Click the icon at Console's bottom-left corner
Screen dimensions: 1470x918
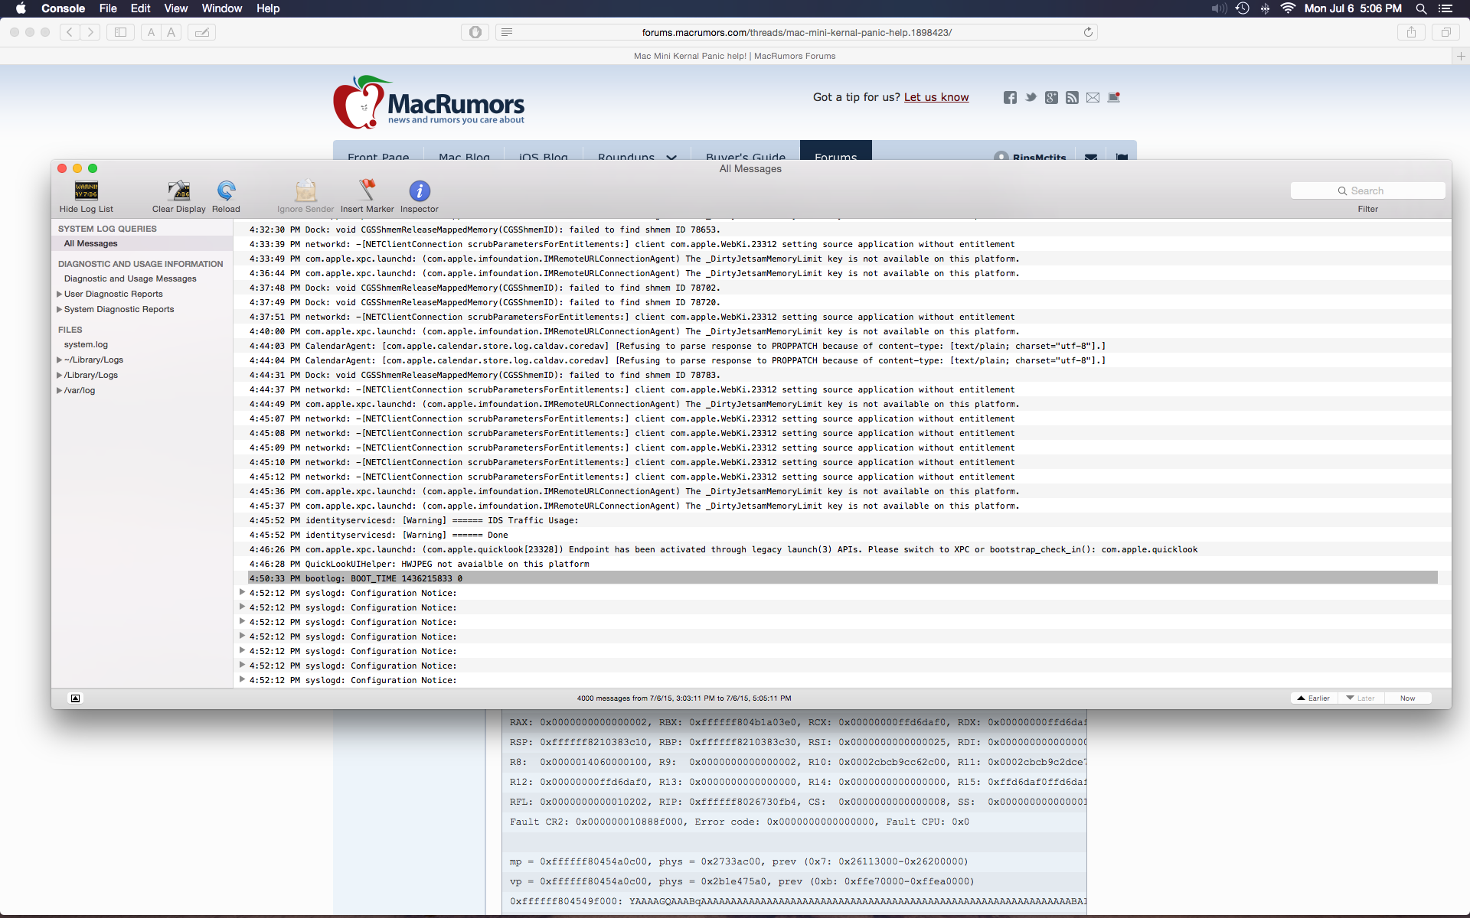75,698
